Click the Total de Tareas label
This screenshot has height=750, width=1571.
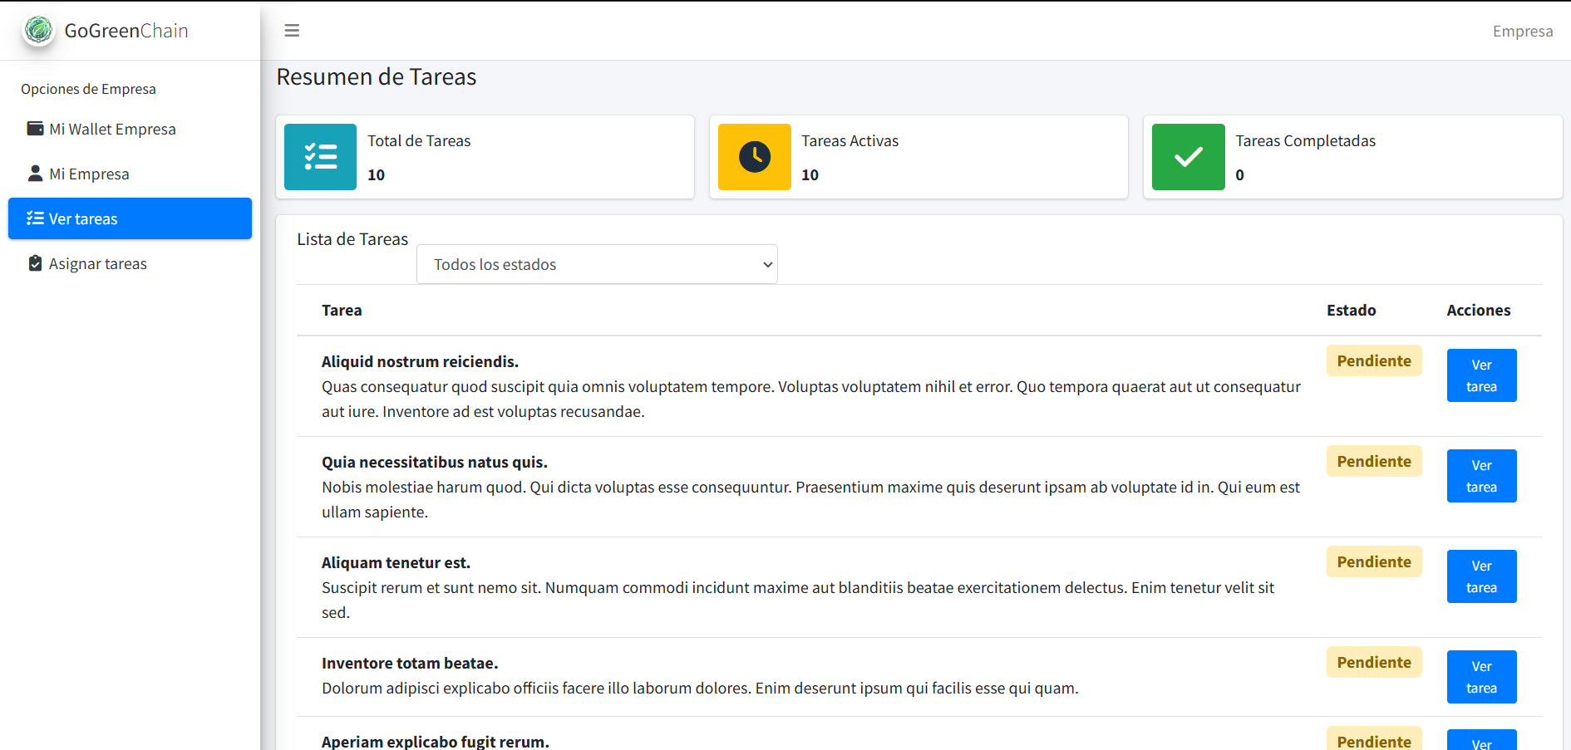coord(419,140)
